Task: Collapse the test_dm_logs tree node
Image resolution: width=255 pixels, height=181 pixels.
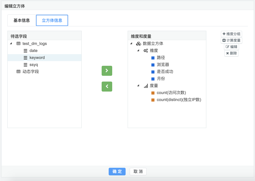Action: pos(11,44)
